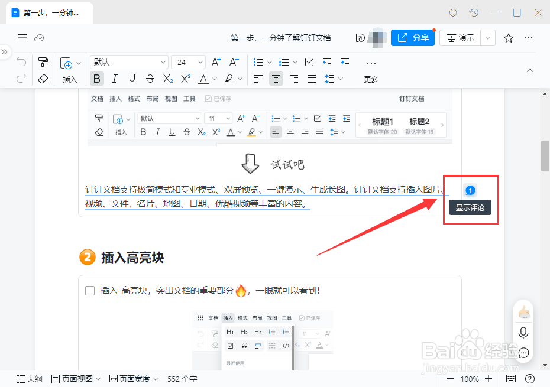Open the Page View (页面视图) menu
This screenshot has width=550, height=387.
click(x=76, y=379)
